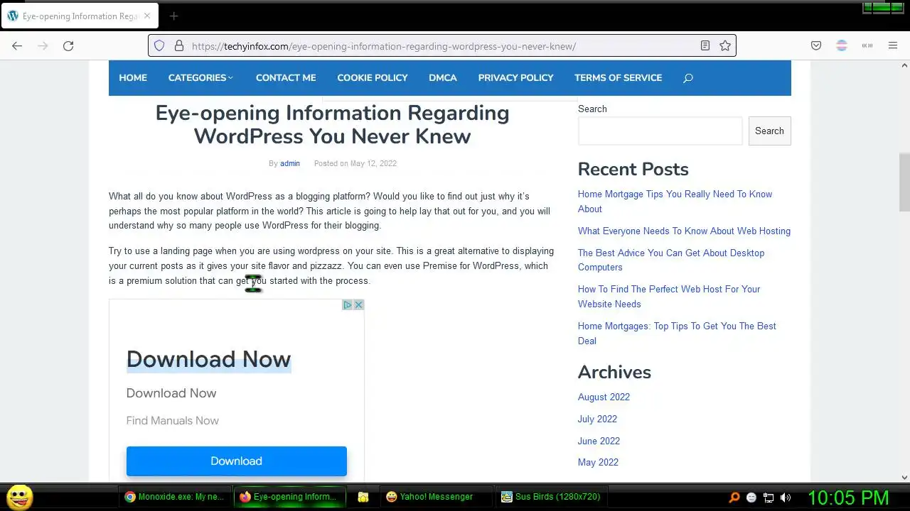Viewport: 910px width, 511px height.
Task: Click the gray circle tray icon
Action: pyautogui.click(x=751, y=498)
